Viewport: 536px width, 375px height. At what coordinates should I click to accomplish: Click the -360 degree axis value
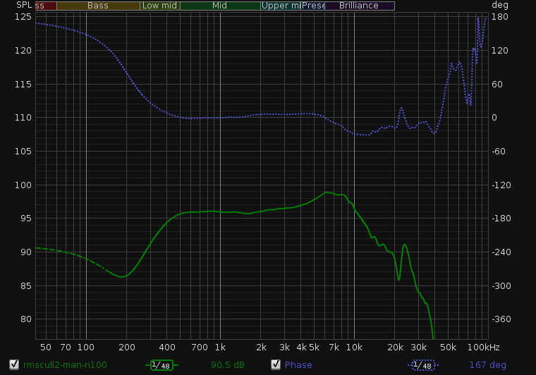click(501, 319)
